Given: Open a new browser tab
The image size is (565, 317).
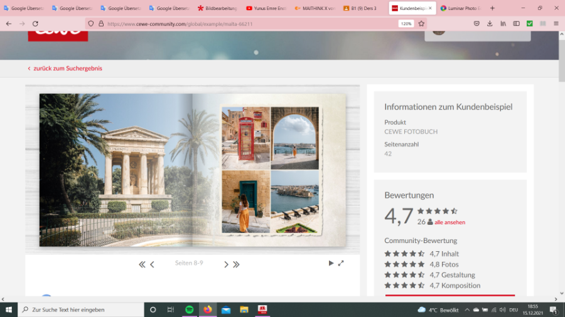Looking at the screenshot, I should click(492, 8).
